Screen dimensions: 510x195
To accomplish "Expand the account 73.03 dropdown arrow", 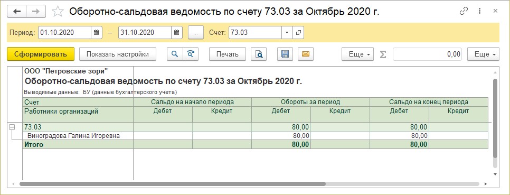I will point(287,33).
